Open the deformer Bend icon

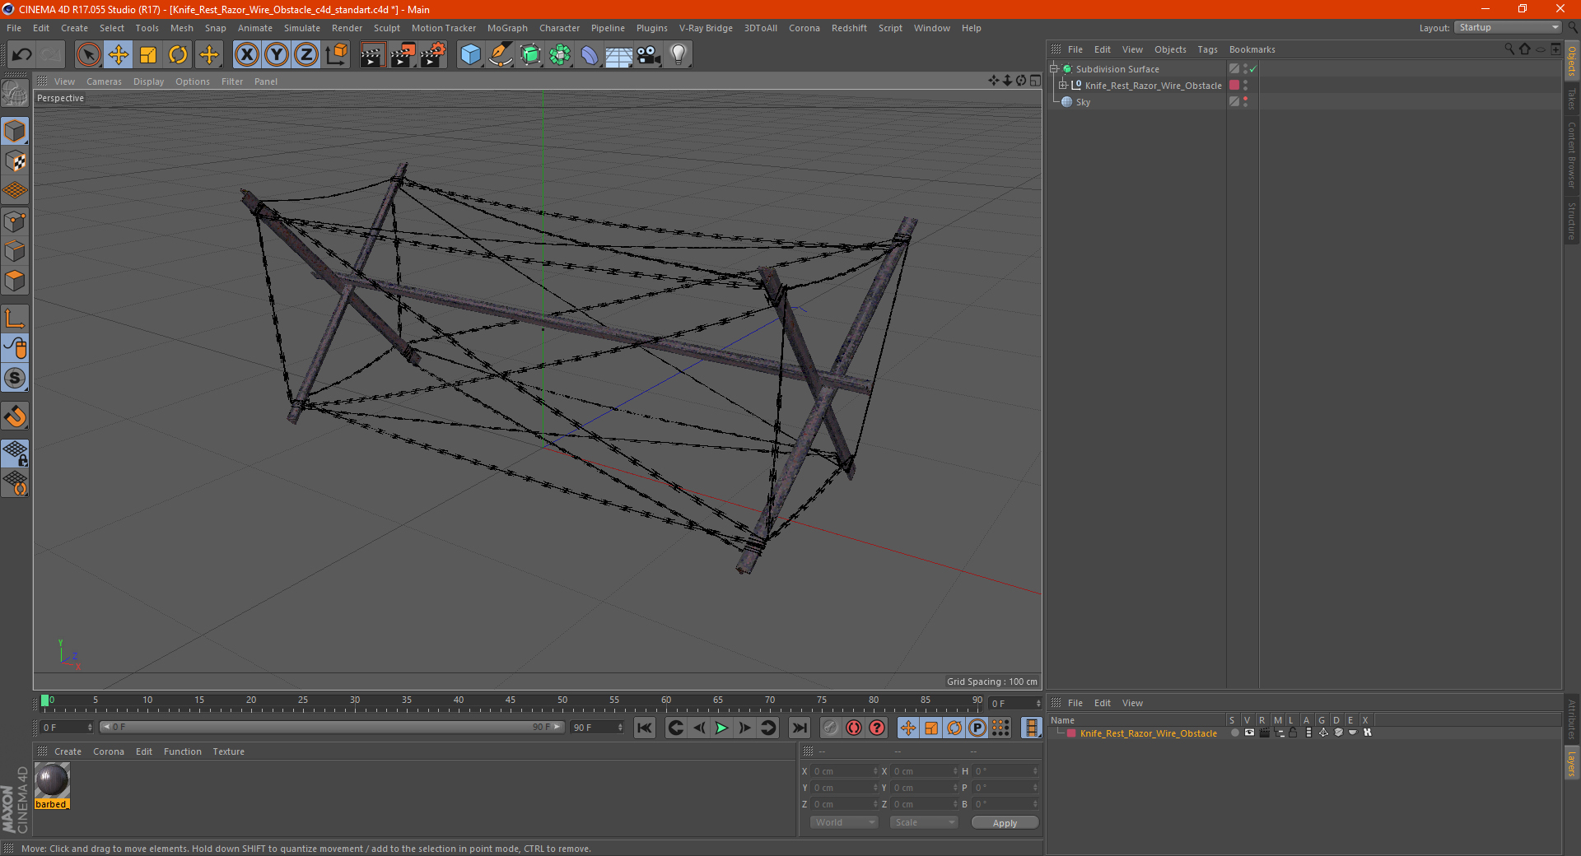[x=590, y=55]
